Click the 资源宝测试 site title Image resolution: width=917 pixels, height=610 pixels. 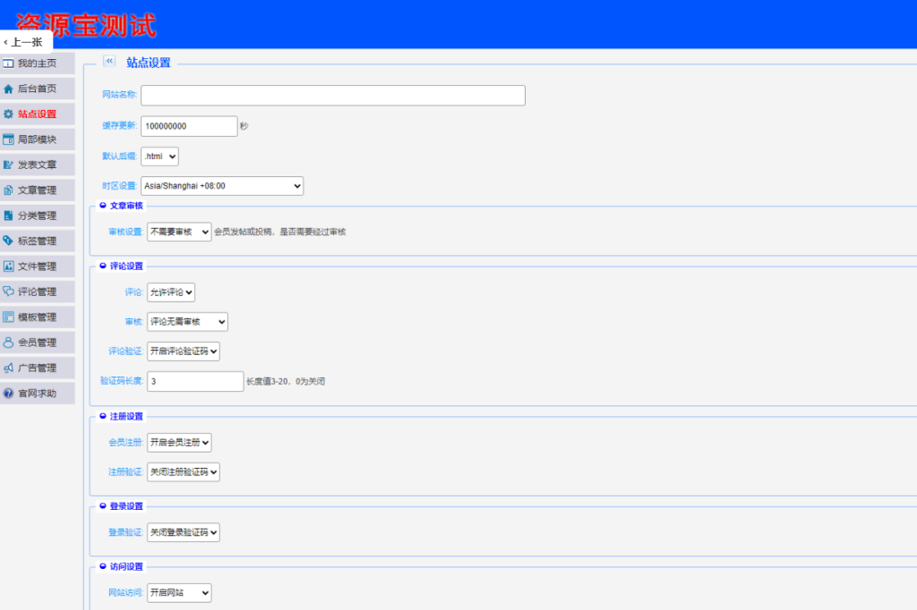[x=86, y=24]
